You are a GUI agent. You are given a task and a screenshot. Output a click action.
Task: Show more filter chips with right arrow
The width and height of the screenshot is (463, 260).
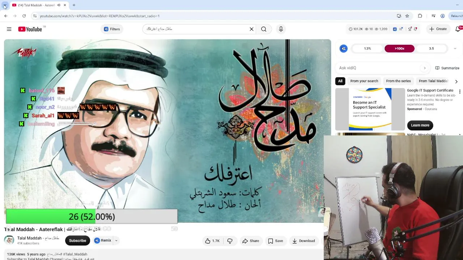456,82
